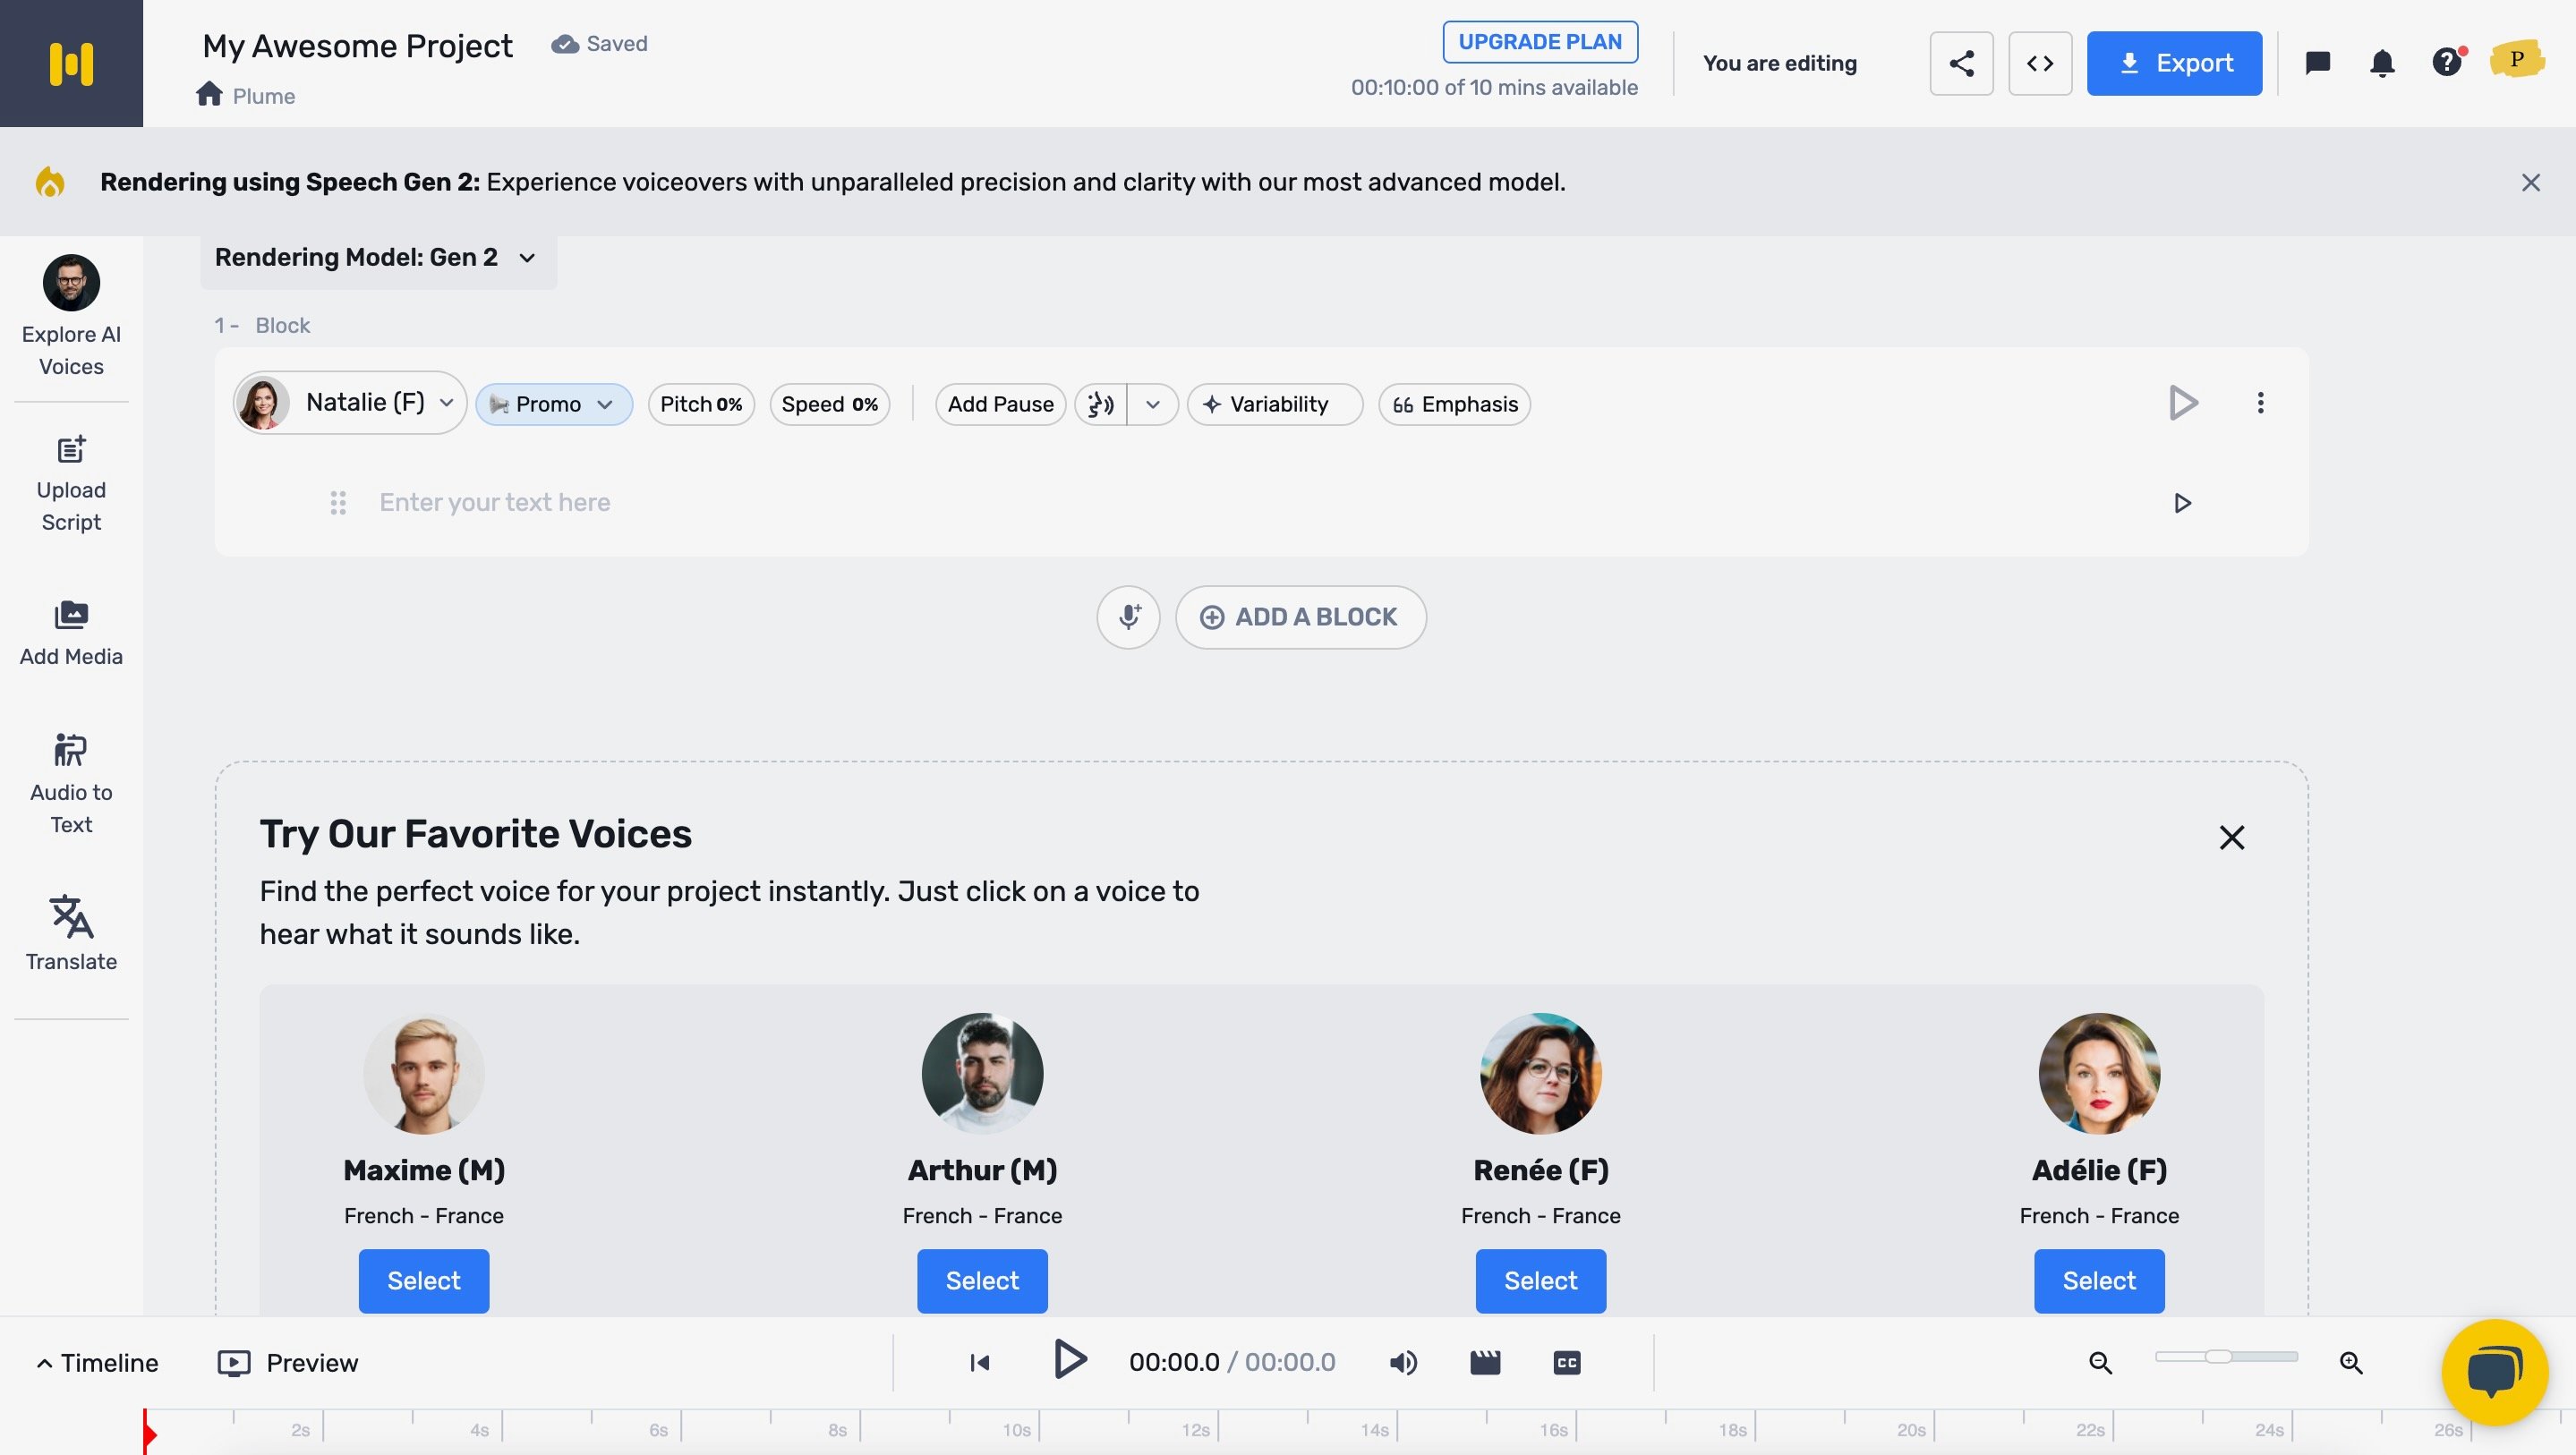Click the embed code icon

(2040, 63)
